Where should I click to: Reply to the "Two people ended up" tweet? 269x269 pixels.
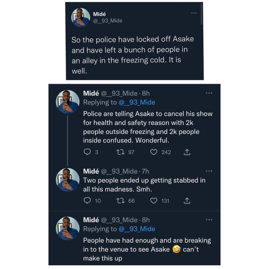(x=87, y=201)
